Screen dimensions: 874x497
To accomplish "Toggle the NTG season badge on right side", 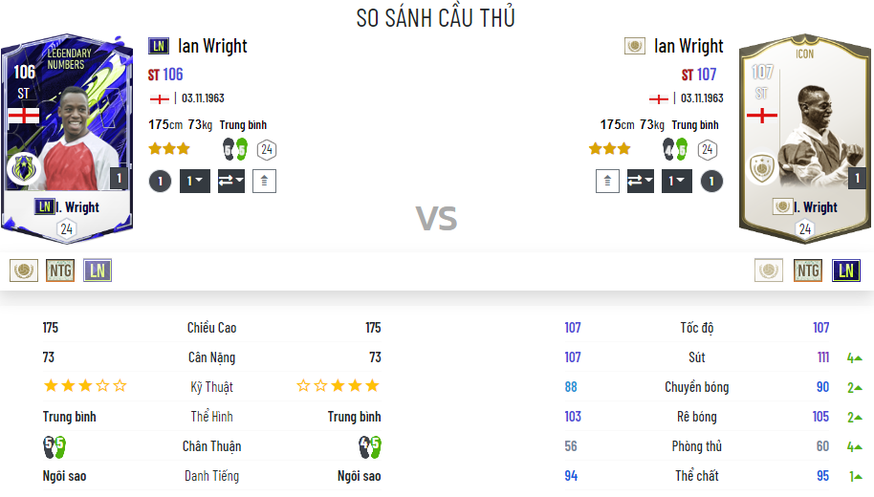I will (x=808, y=270).
